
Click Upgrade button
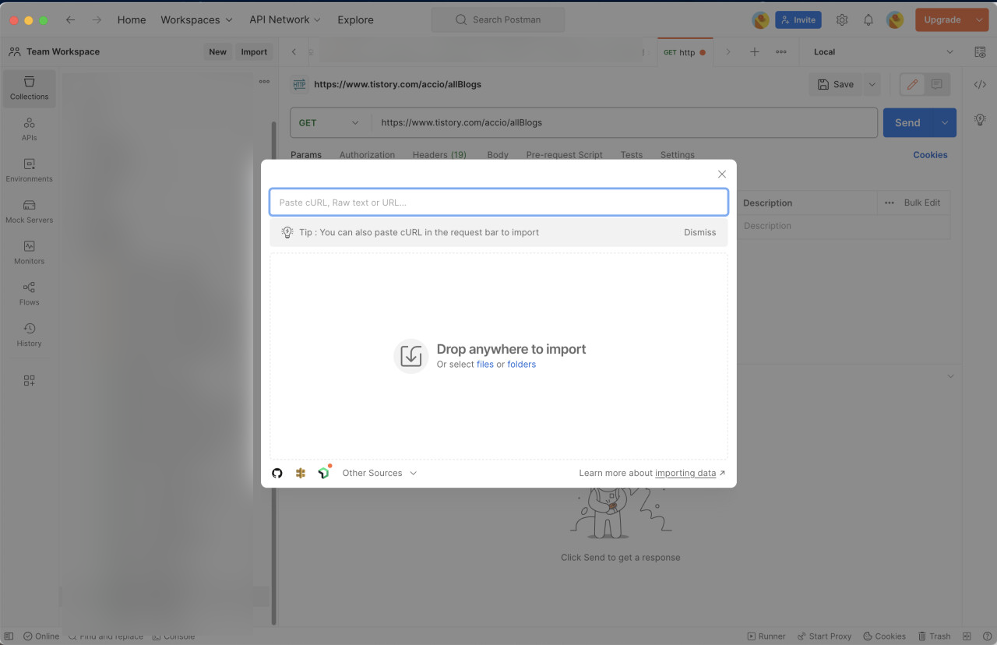coord(942,20)
